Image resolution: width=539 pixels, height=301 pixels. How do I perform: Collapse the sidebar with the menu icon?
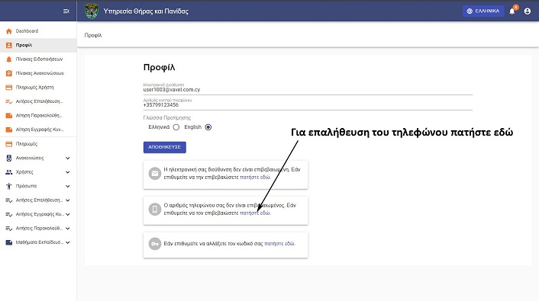click(66, 11)
